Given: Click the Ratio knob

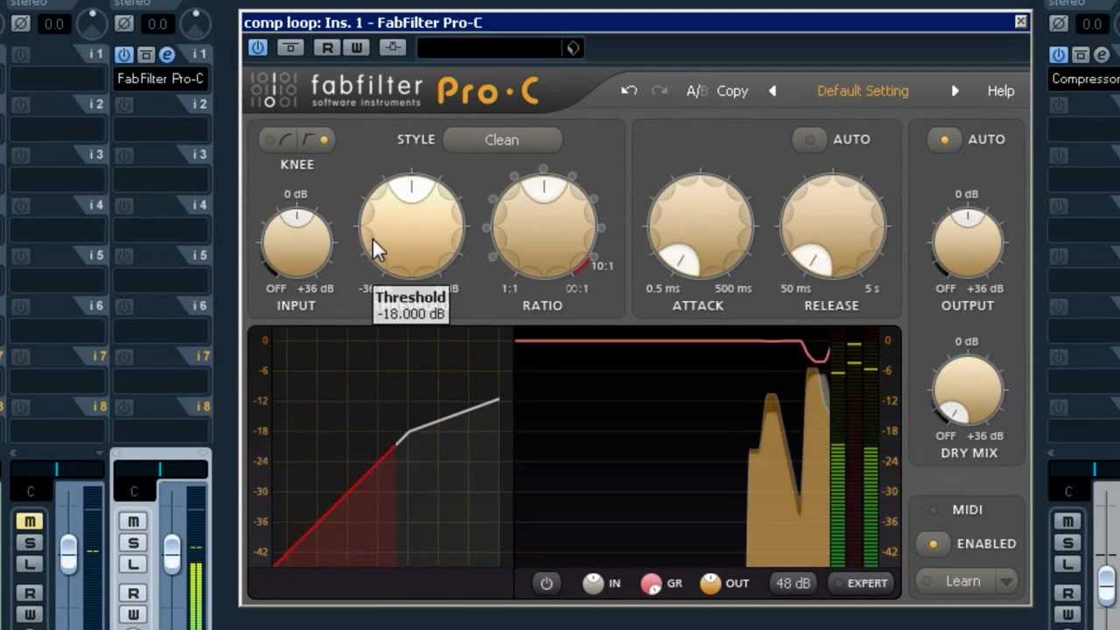Looking at the screenshot, I should [x=543, y=226].
